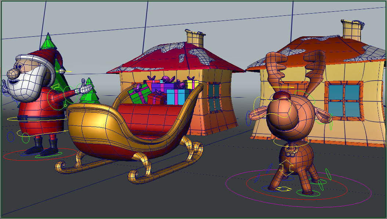Click the yellow up-down arrow control on reindeer chest
Viewport: 387px width, 219px height.
coord(286,168)
